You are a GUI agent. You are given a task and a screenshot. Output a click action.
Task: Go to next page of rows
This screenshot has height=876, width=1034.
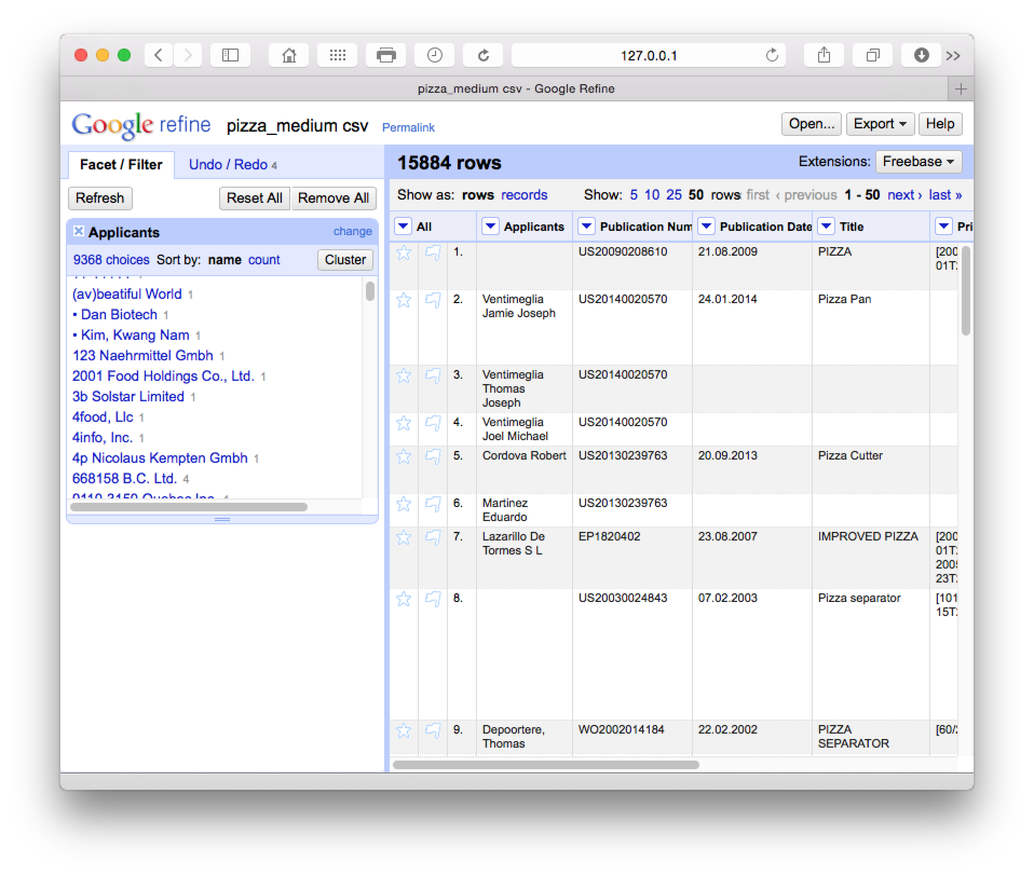[904, 195]
